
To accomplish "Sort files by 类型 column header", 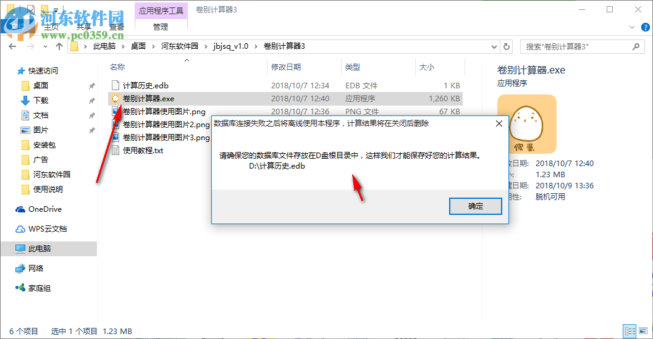I will [353, 67].
